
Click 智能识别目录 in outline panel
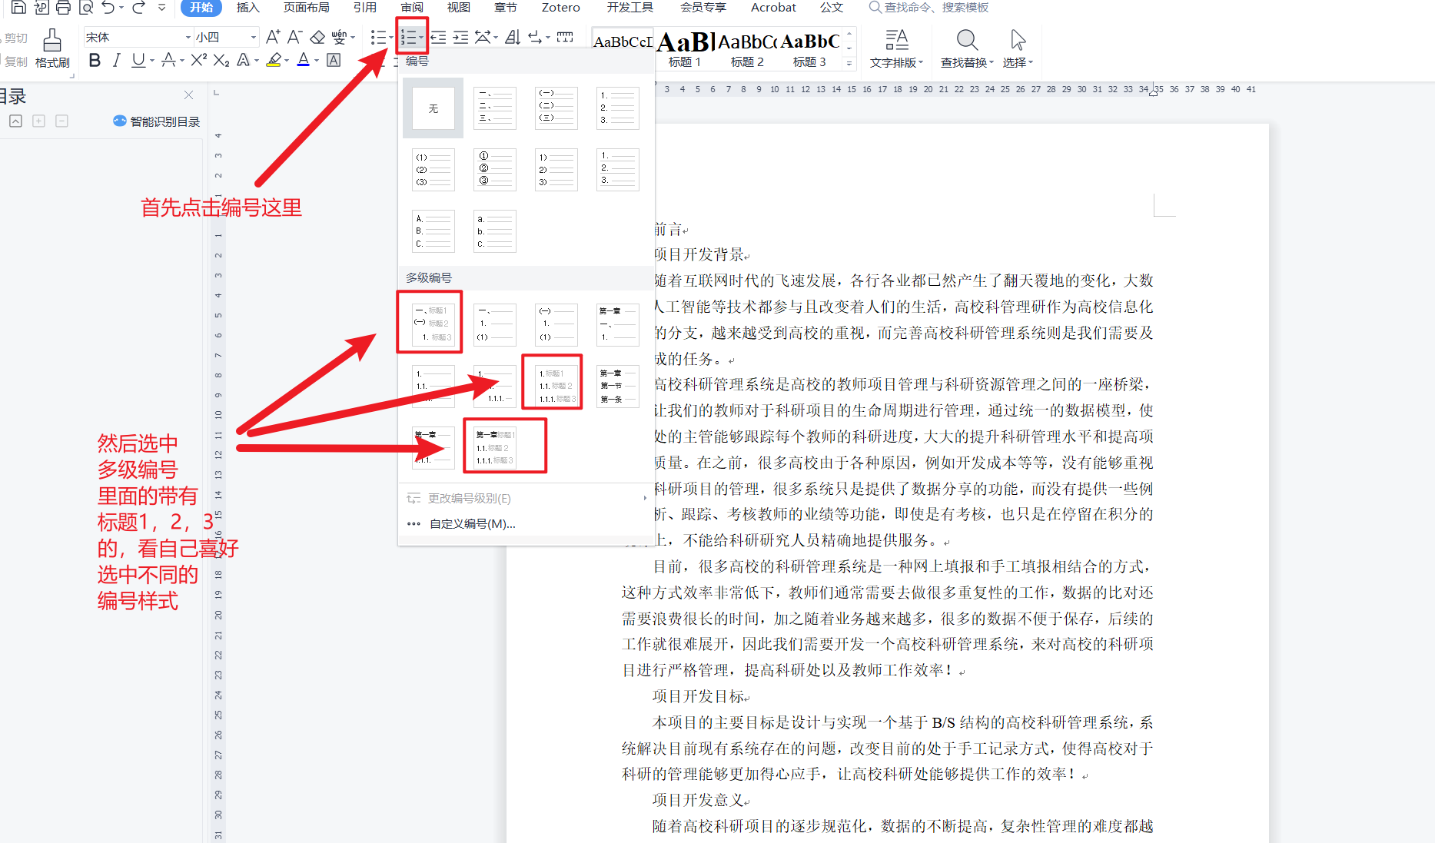pos(156,121)
